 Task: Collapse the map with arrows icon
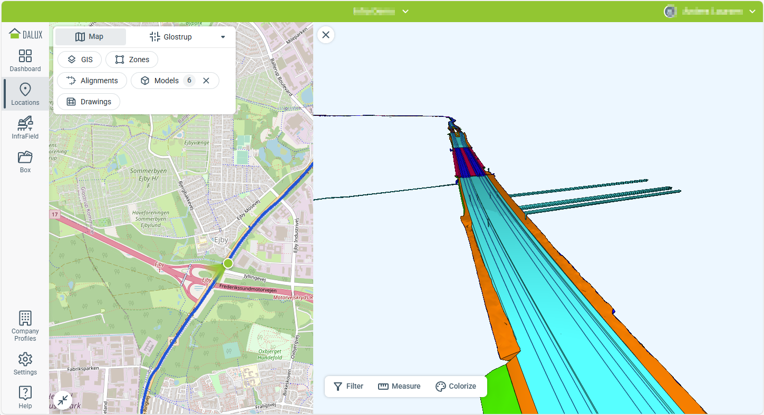point(63,400)
